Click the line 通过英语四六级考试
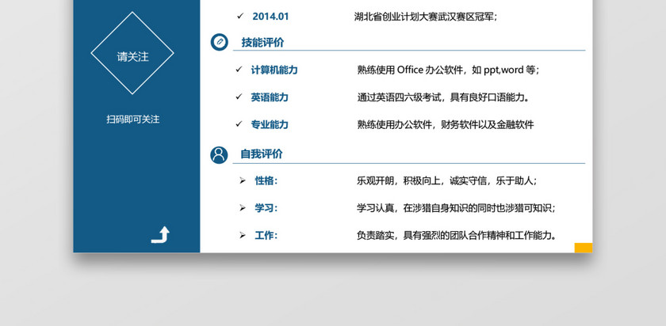The width and height of the screenshot is (666, 326). [443, 97]
